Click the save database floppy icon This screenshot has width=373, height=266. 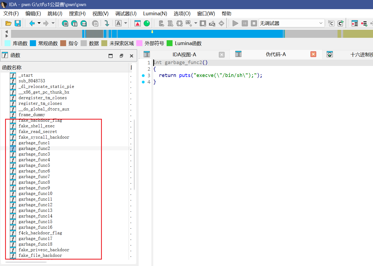(18, 24)
